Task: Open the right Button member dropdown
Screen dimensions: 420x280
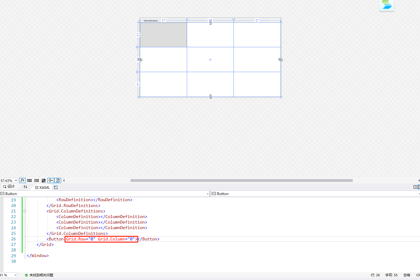Action: point(316,194)
